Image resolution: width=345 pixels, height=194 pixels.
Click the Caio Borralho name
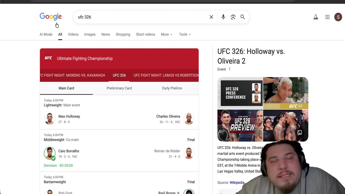tap(69, 151)
